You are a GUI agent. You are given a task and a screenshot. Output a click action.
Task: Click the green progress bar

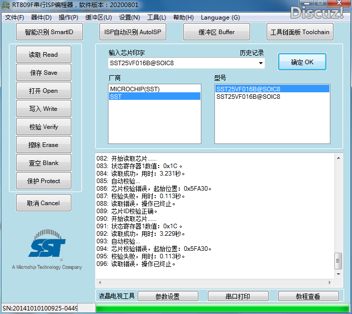[221, 308]
